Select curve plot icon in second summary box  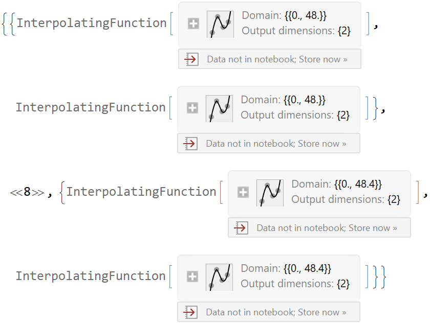point(219,108)
